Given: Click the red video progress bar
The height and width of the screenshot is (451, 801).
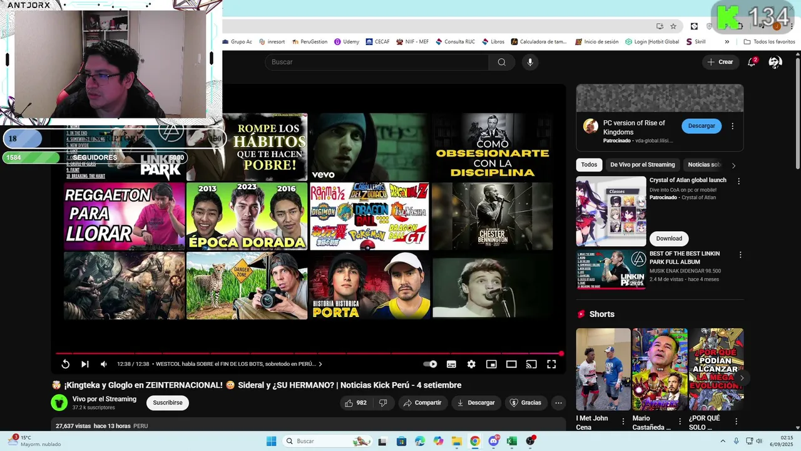Looking at the screenshot, I should 309,353.
